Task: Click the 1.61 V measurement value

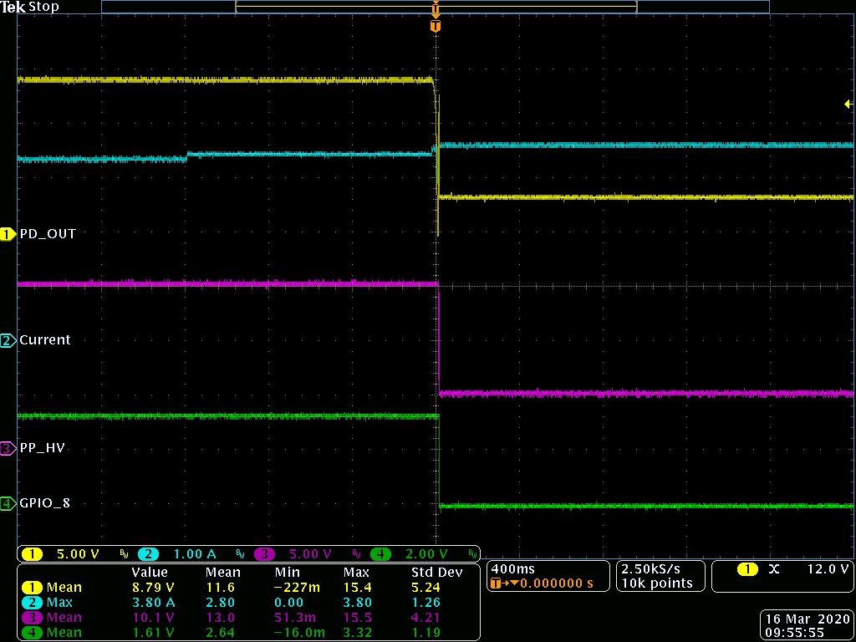Action: click(x=154, y=633)
